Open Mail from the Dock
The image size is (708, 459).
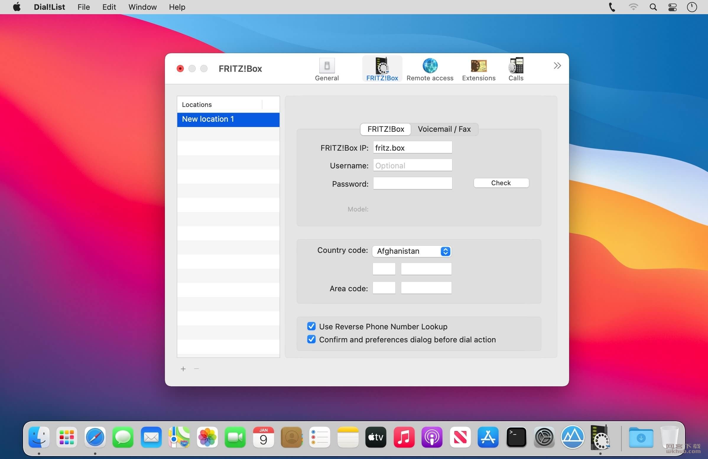[151, 437]
